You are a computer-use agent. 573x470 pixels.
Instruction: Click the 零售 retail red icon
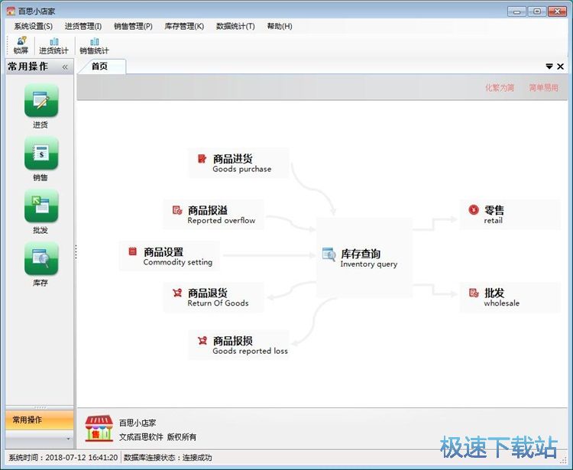pyautogui.click(x=474, y=210)
